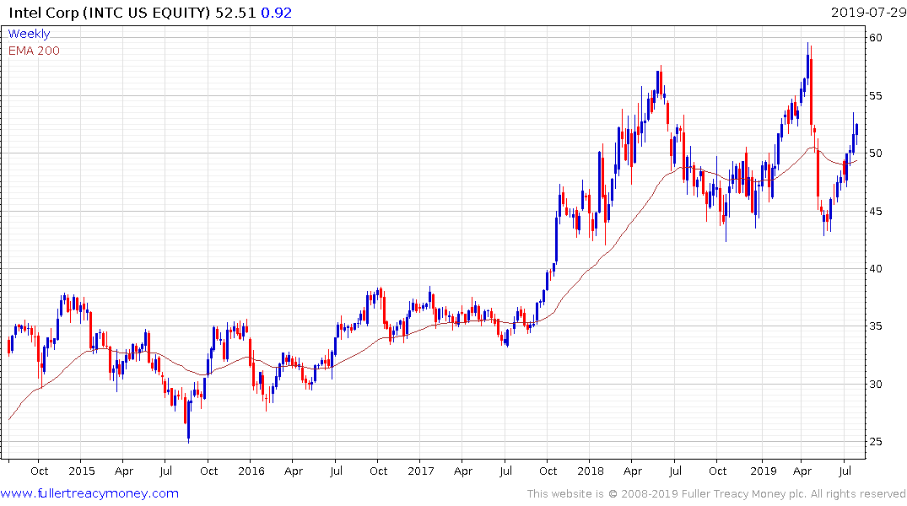Click the 2016 label on time axis

pyautogui.click(x=251, y=471)
